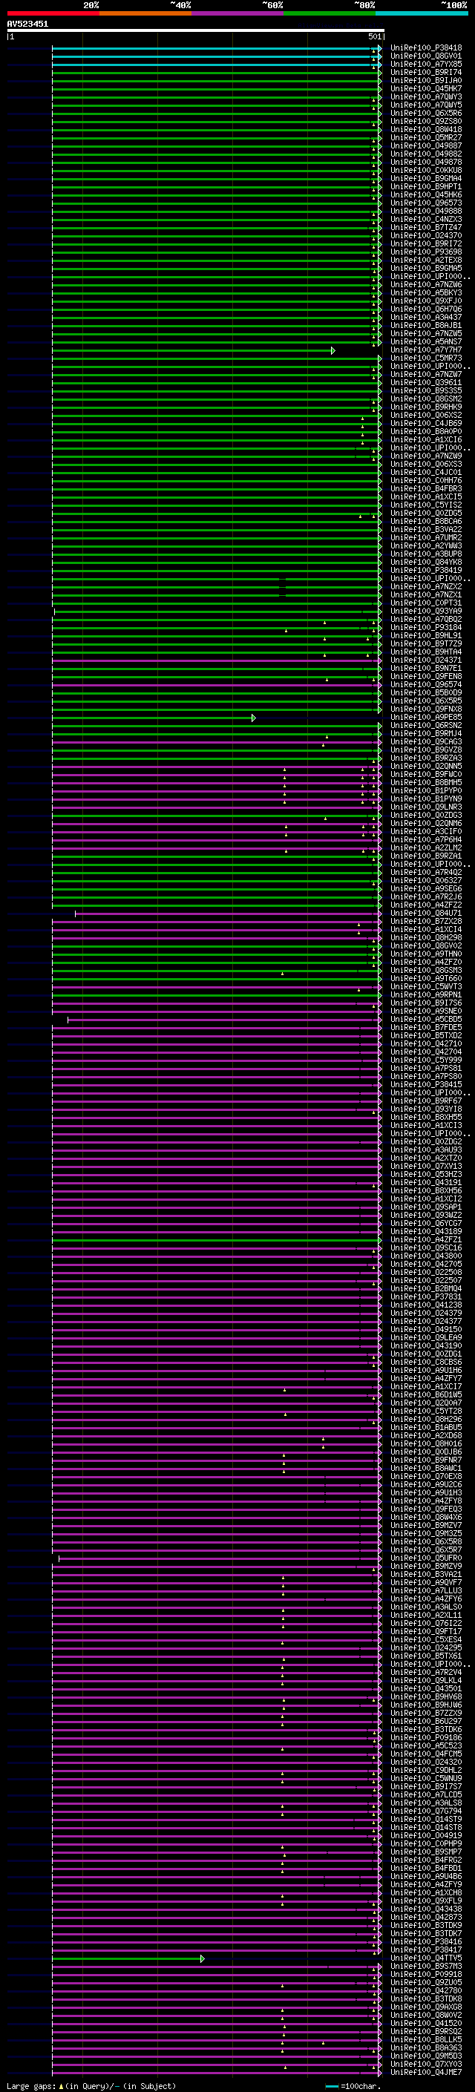Select the UniRef100_P38415 label

click(x=426, y=1085)
